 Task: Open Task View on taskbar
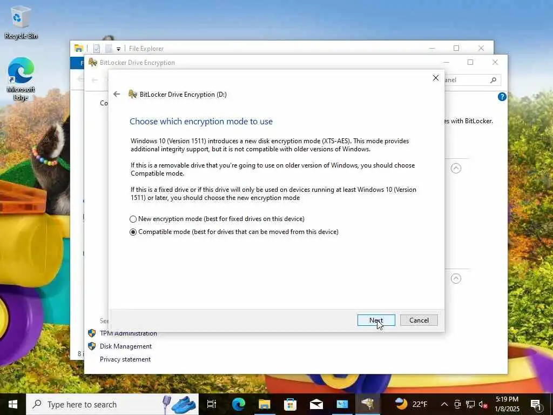212,404
